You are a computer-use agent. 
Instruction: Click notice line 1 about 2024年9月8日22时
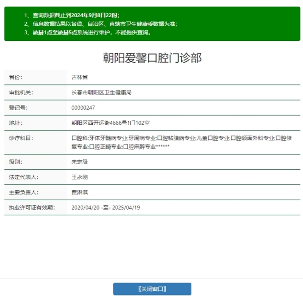[x=72, y=15]
